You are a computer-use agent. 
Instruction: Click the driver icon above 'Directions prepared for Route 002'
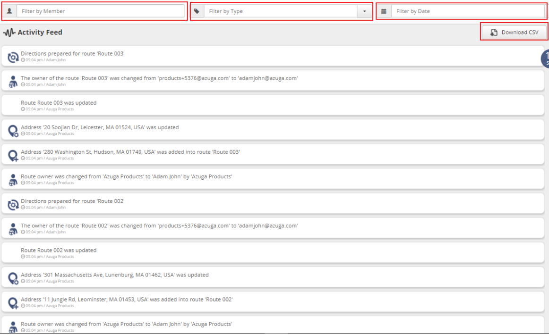[13, 180]
